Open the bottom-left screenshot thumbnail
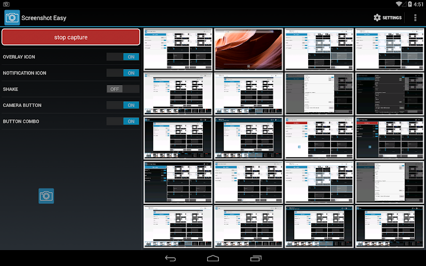The height and width of the screenshot is (266, 426). pos(178,226)
